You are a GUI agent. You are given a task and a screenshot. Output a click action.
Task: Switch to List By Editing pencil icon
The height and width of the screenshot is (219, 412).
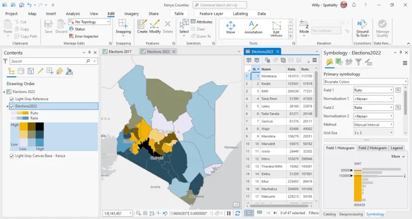click(x=40, y=71)
